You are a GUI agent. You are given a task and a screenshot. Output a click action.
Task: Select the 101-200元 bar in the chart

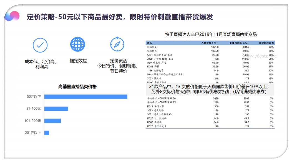pyautogui.click(x=52, y=121)
